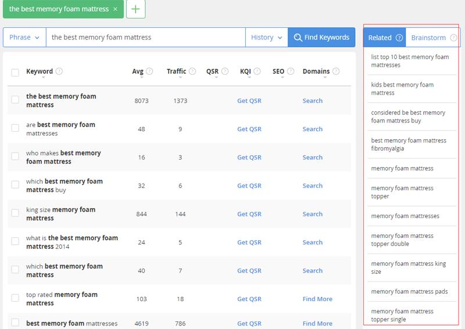Get QSR for 'king size memory foam mattress'
465x329 pixels.
click(249, 214)
